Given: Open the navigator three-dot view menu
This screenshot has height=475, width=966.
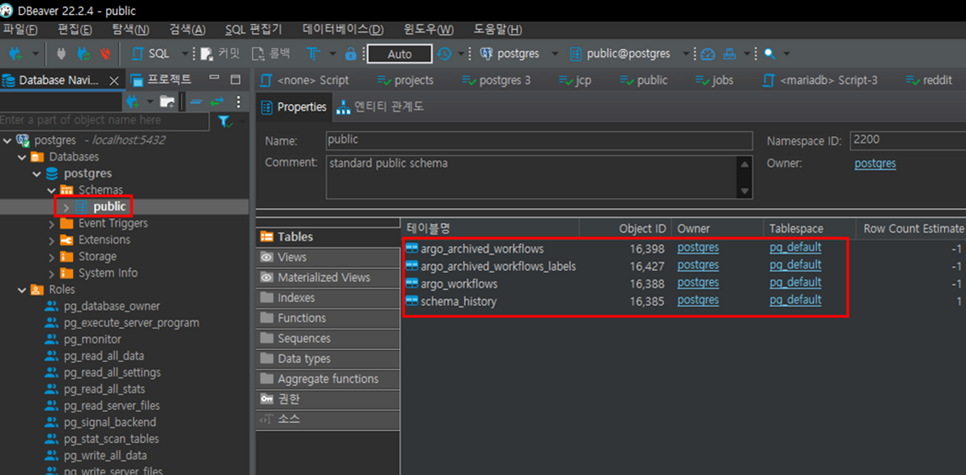Looking at the screenshot, I should coord(238,102).
